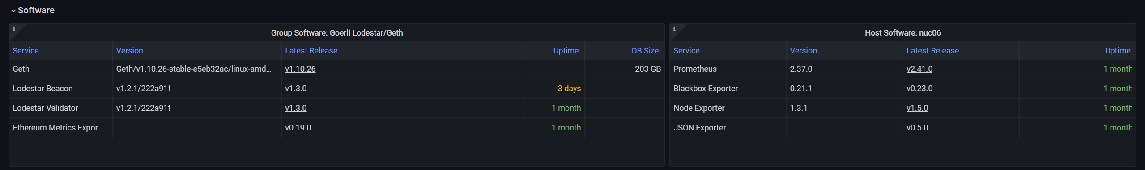Open Geth v1.10.26 release link
Screen dimensions: 1145x170
coord(300,69)
